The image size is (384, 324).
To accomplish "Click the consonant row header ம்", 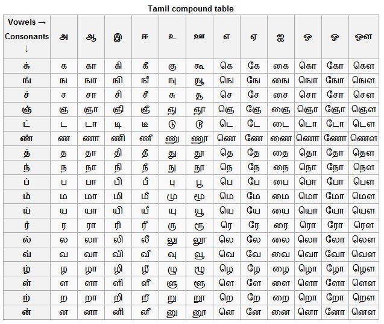I will (x=27, y=196).
